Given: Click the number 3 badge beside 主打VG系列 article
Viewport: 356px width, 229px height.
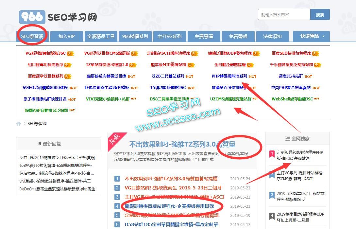Looking at the screenshot, I should coord(117,197).
